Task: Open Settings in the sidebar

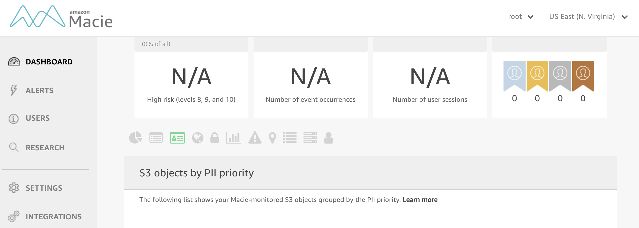Action: click(x=44, y=188)
